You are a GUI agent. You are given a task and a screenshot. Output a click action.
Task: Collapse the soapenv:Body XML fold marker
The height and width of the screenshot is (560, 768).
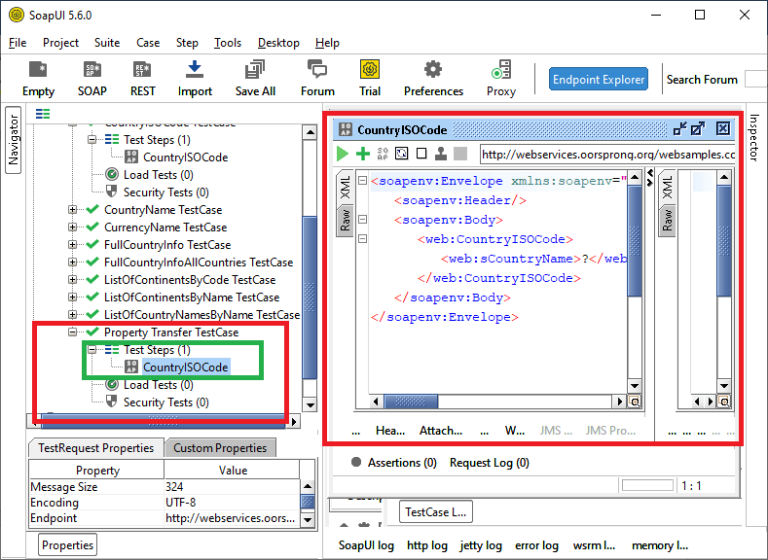click(362, 219)
